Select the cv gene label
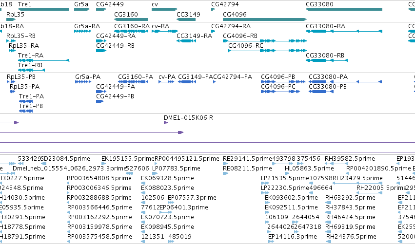415x244 pixels. coord(155,4)
